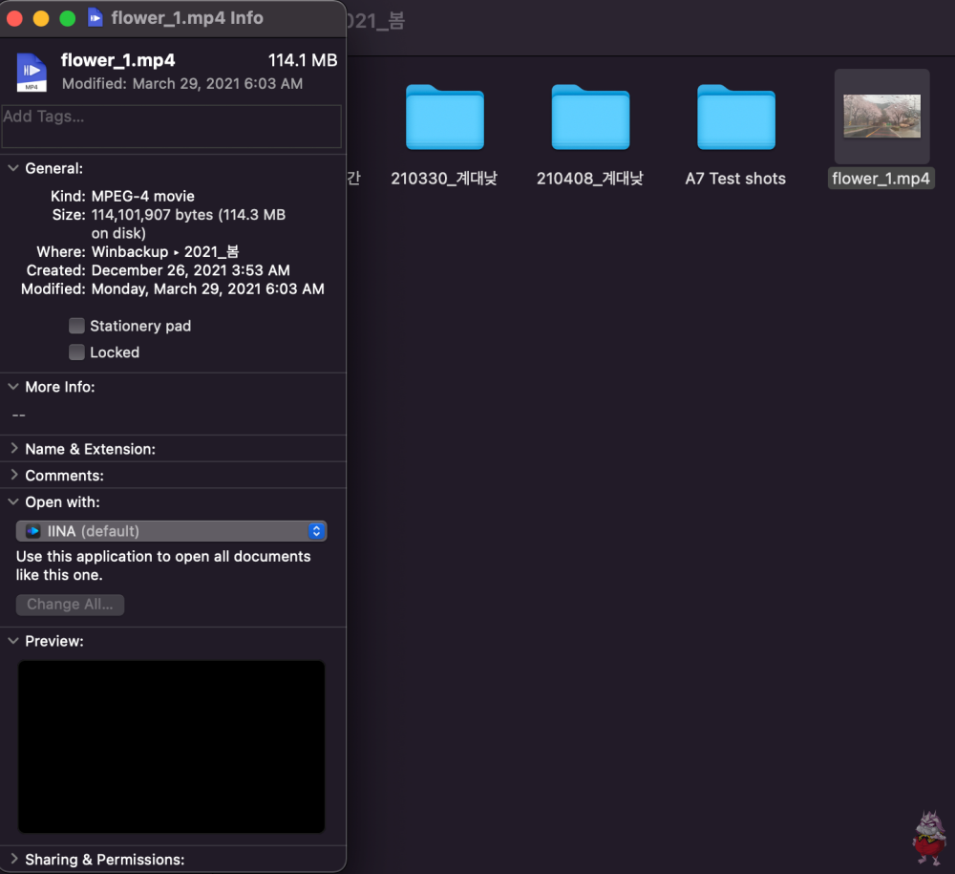This screenshot has height=874, width=955.
Task: Click the Add Tags field
Action: click(x=171, y=126)
